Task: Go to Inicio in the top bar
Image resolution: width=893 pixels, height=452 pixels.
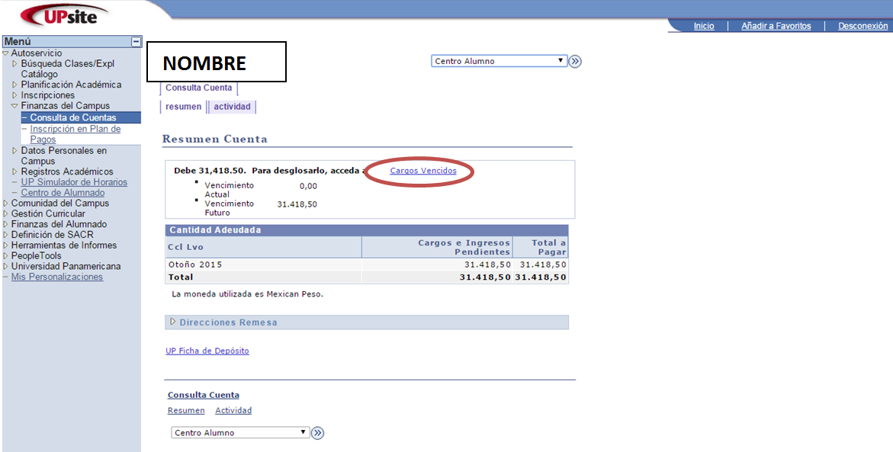Action: (704, 26)
